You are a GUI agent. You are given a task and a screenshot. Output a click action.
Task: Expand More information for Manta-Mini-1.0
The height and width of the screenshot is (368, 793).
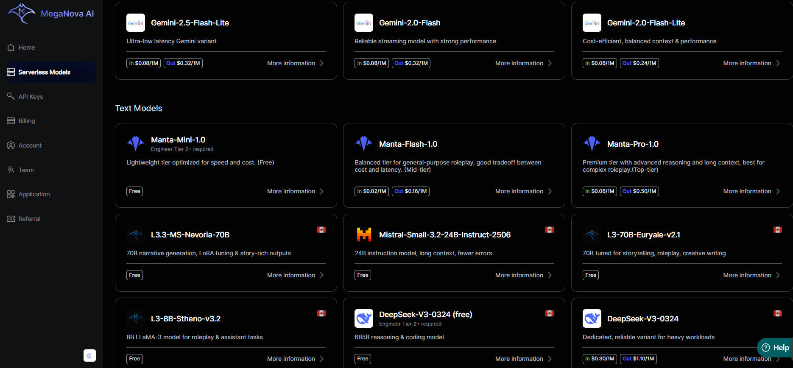(295, 191)
